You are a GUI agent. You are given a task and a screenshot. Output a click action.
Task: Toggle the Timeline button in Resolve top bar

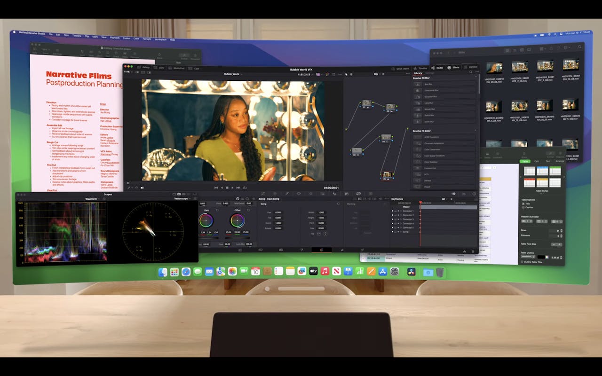[420, 68]
